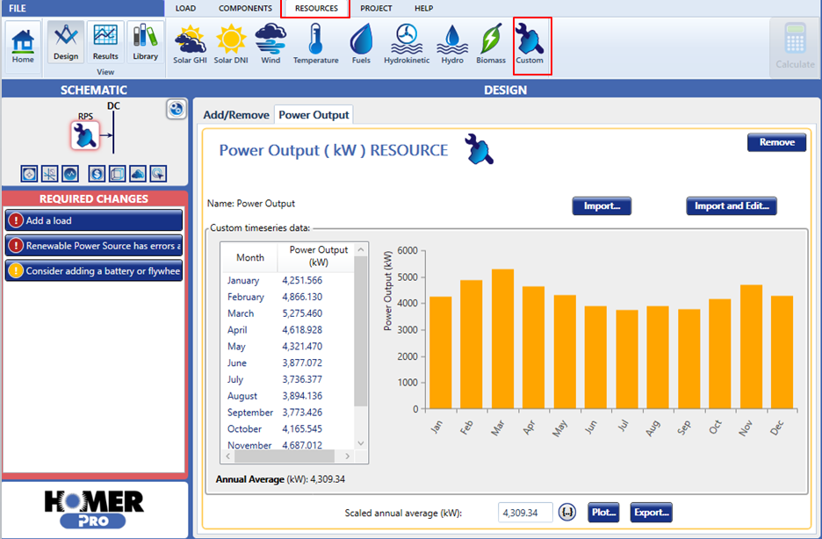Open sensitivity variable button beside scaled average
The height and width of the screenshot is (539, 822).
click(567, 512)
